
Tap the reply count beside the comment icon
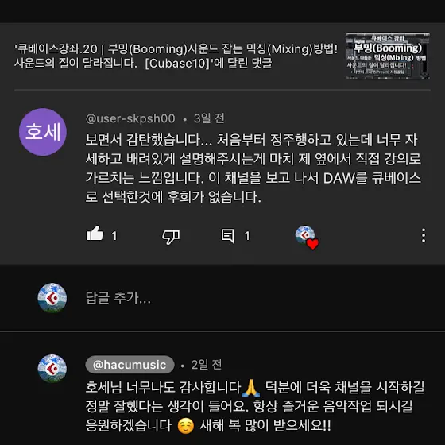pyautogui.click(x=247, y=236)
